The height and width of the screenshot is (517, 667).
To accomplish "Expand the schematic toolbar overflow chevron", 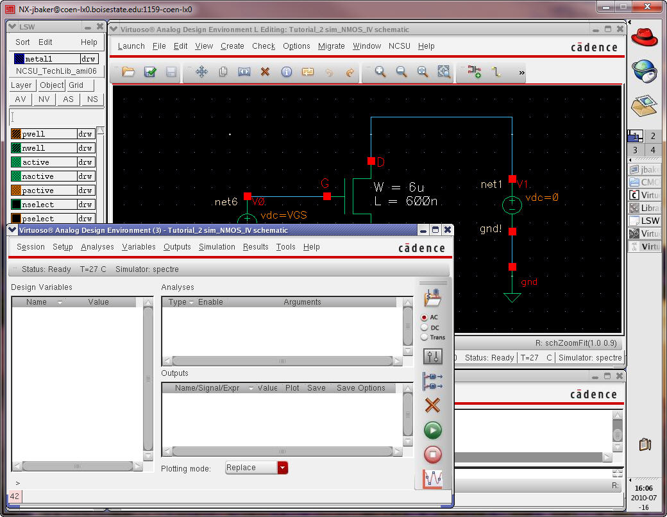I will tap(521, 73).
